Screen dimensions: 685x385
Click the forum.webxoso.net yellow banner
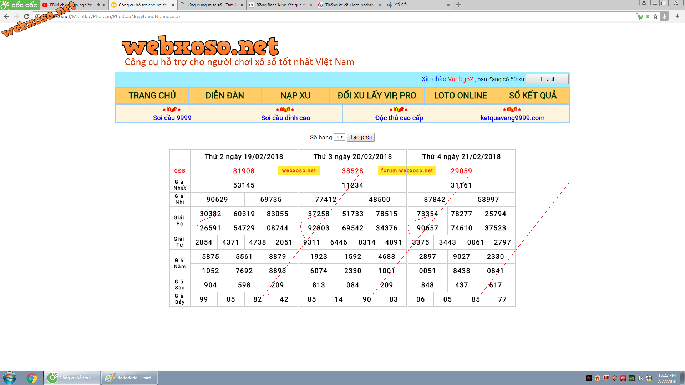(407, 171)
